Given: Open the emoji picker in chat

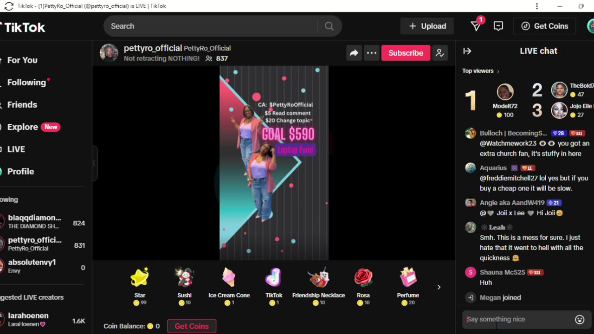Looking at the screenshot, I should coord(580,319).
